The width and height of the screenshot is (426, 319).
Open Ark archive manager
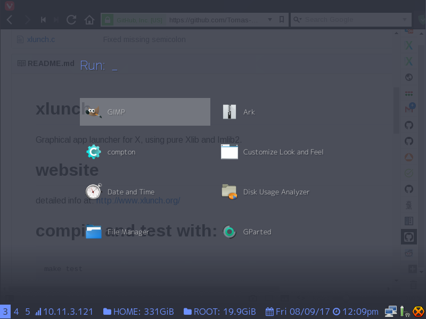click(x=239, y=112)
